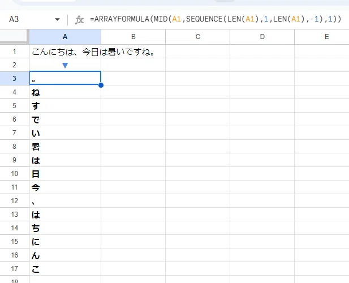Select row 1 header
Screen dimensions: 349x283
coord(15,52)
